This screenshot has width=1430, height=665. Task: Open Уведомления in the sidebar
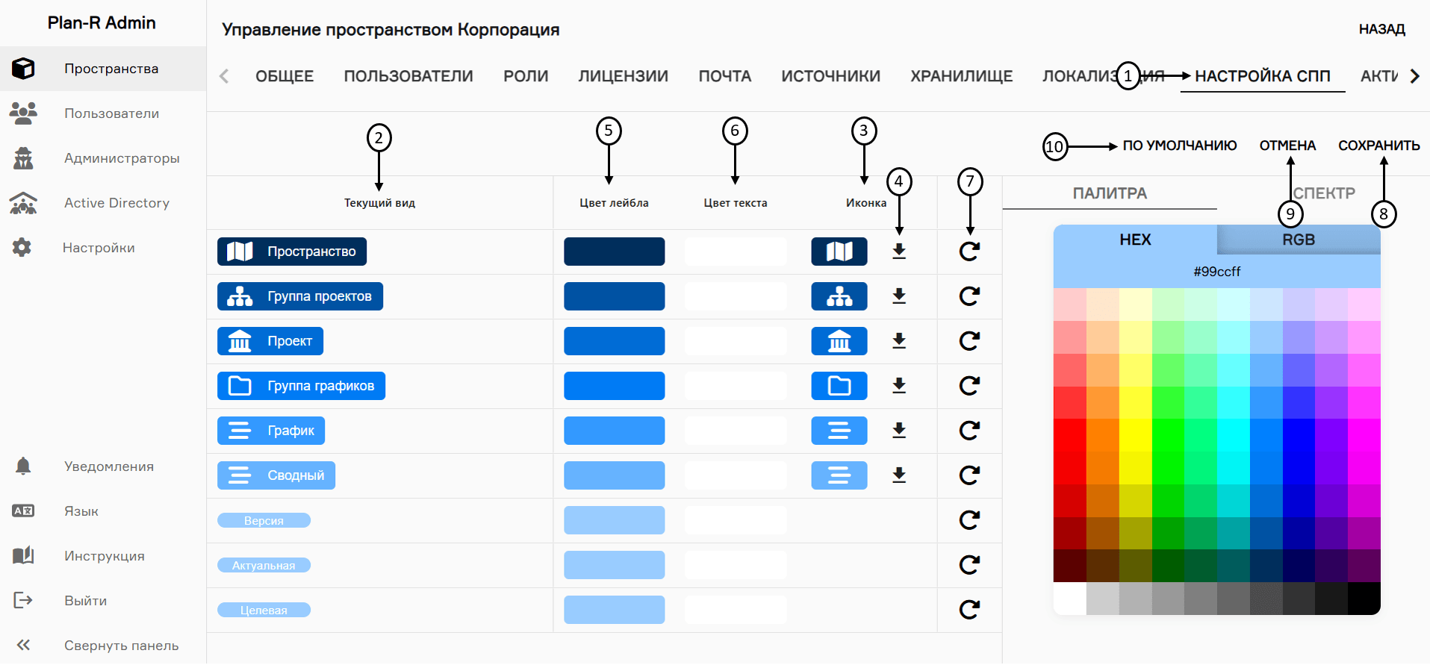click(109, 466)
